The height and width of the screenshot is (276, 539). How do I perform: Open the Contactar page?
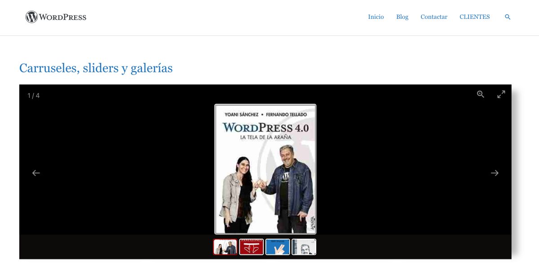433,17
